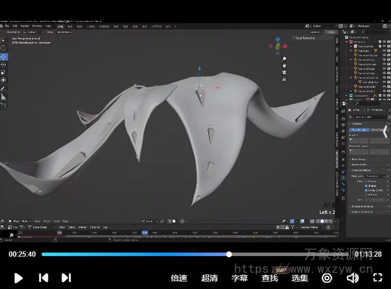Toggle the camera view icon
The width and height of the screenshot is (391, 289).
click(x=284, y=72)
